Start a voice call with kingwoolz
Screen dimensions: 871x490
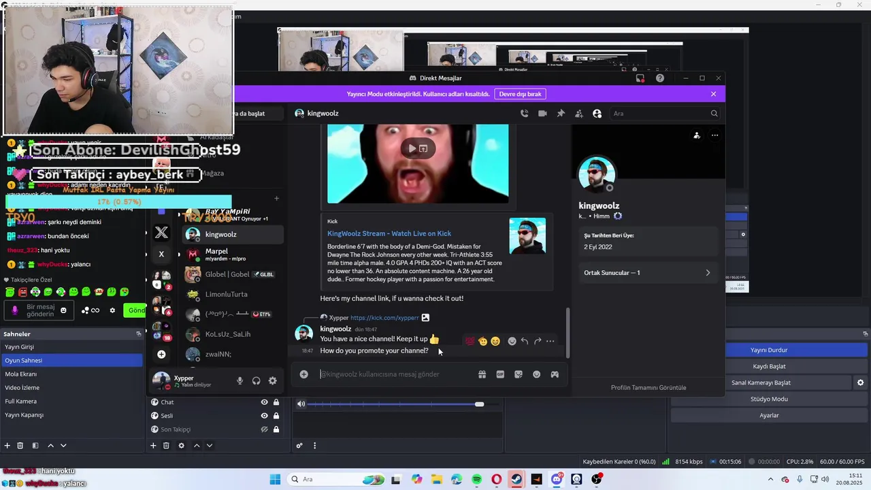[524, 114]
